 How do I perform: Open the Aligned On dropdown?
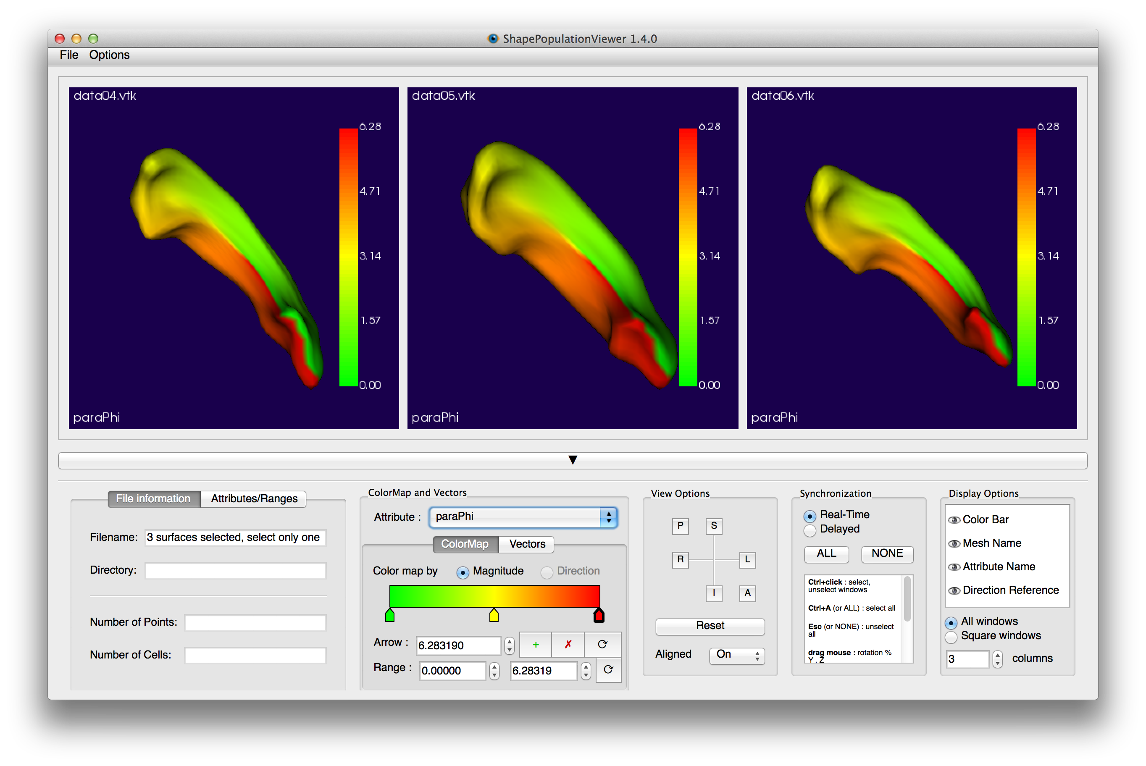click(736, 655)
